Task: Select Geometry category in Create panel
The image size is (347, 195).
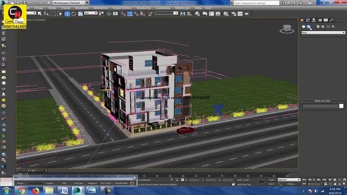Action: click(304, 27)
